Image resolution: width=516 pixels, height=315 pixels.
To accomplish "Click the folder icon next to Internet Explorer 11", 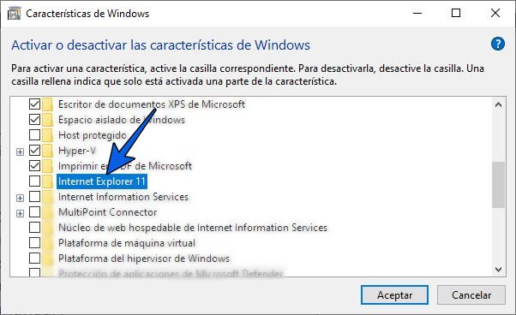I will point(48,181).
